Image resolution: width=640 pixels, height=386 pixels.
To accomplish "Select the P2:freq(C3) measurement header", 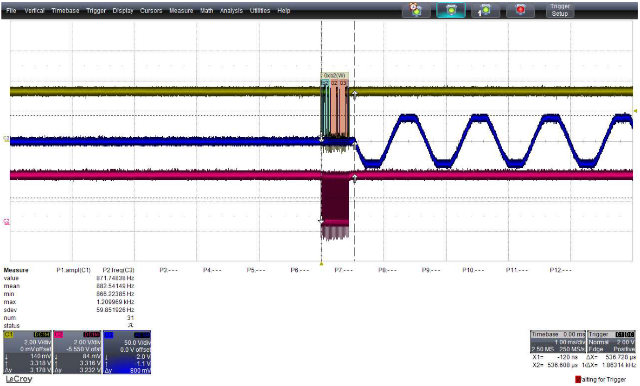I will [x=118, y=270].
